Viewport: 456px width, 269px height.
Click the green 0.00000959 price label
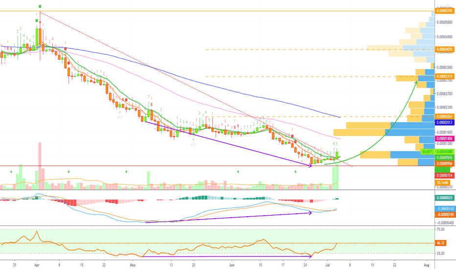click(x=445, y=157)
